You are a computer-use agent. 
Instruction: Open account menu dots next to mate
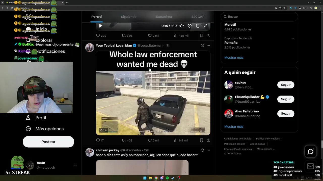pos(75,165)
